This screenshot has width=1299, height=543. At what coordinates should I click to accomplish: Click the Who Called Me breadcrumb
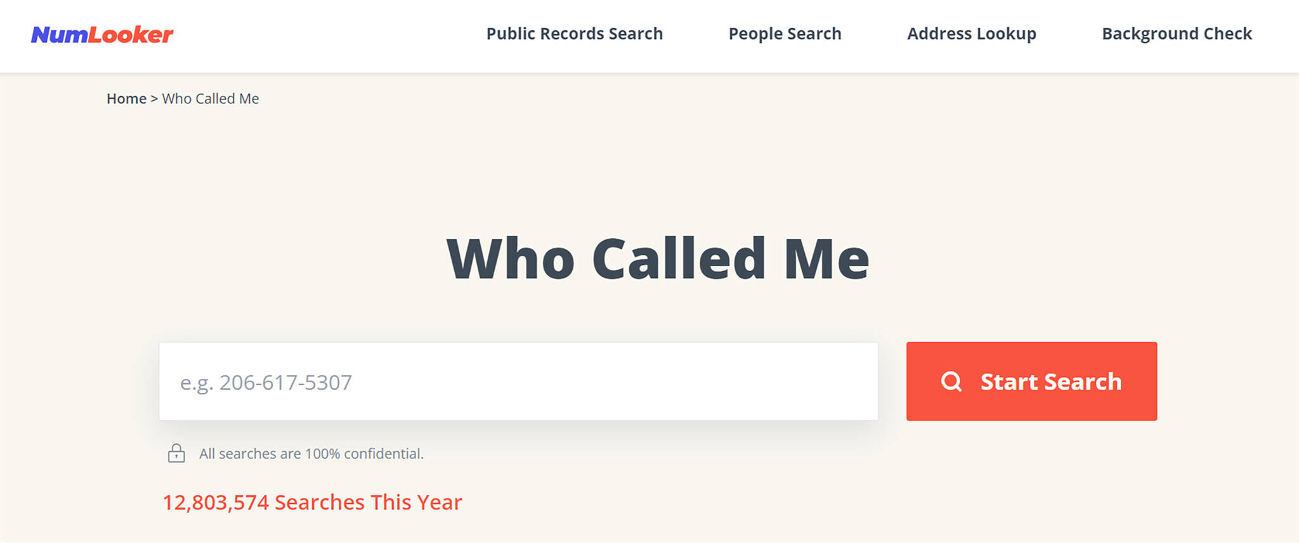211,99
